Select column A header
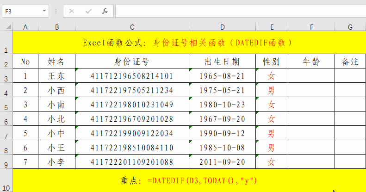The width and height of the screenshot is (366, 192). tap(25, 27)
